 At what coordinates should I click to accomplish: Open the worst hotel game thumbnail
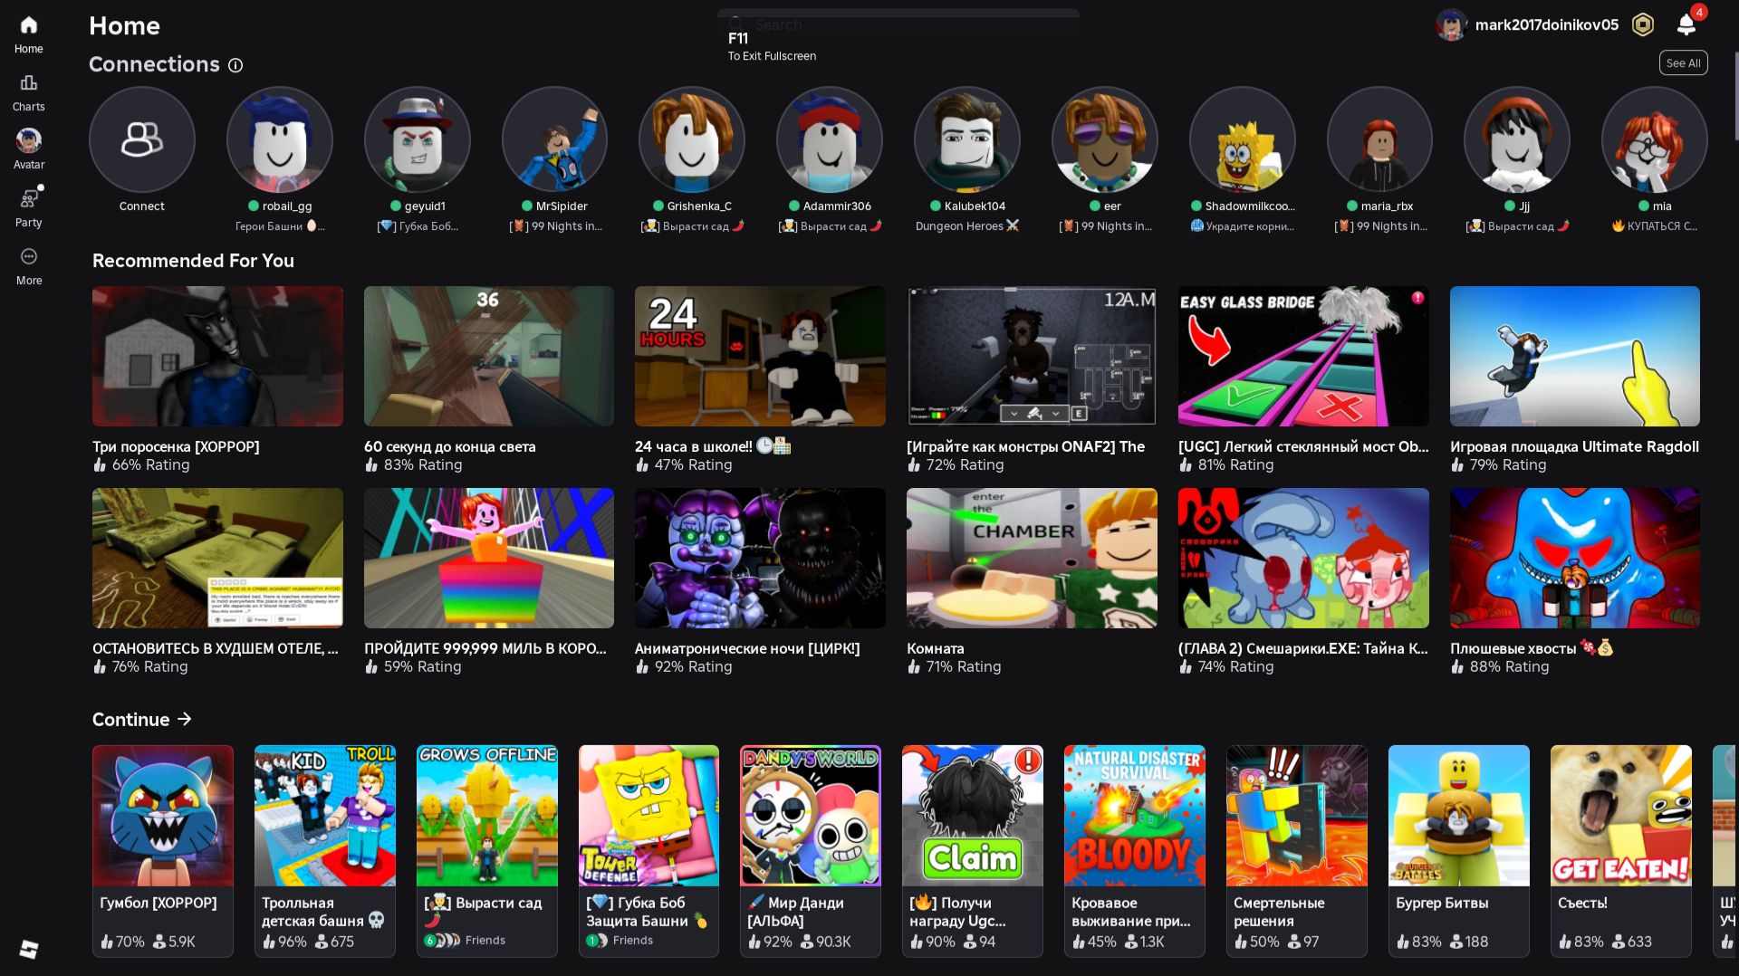pos(217,559)
